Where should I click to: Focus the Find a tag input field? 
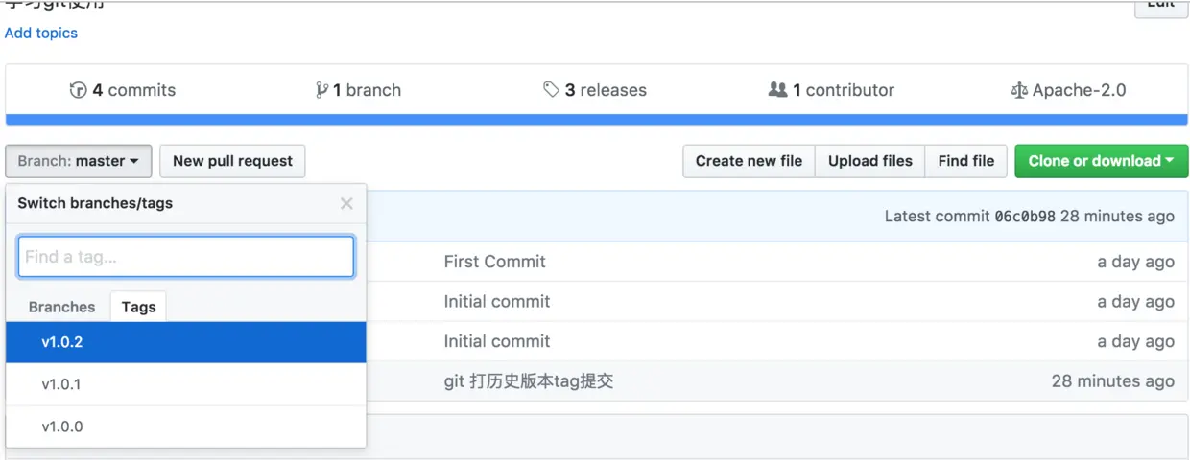point(186,257)
